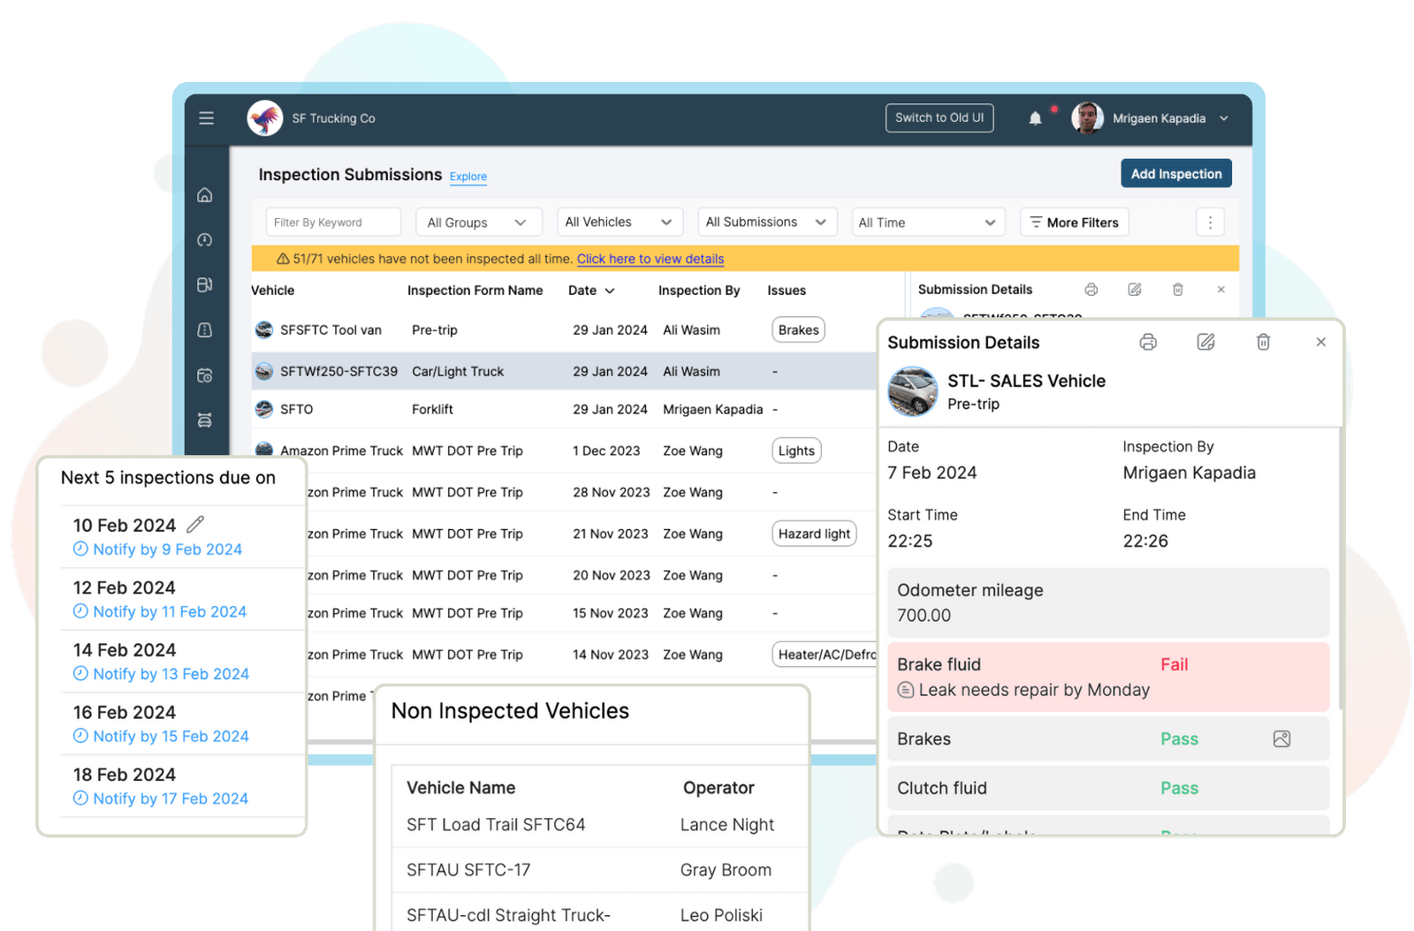1414x931 pixels.
Task: Click here to view non-inspected vehicle details
Action: coord(650,259)
